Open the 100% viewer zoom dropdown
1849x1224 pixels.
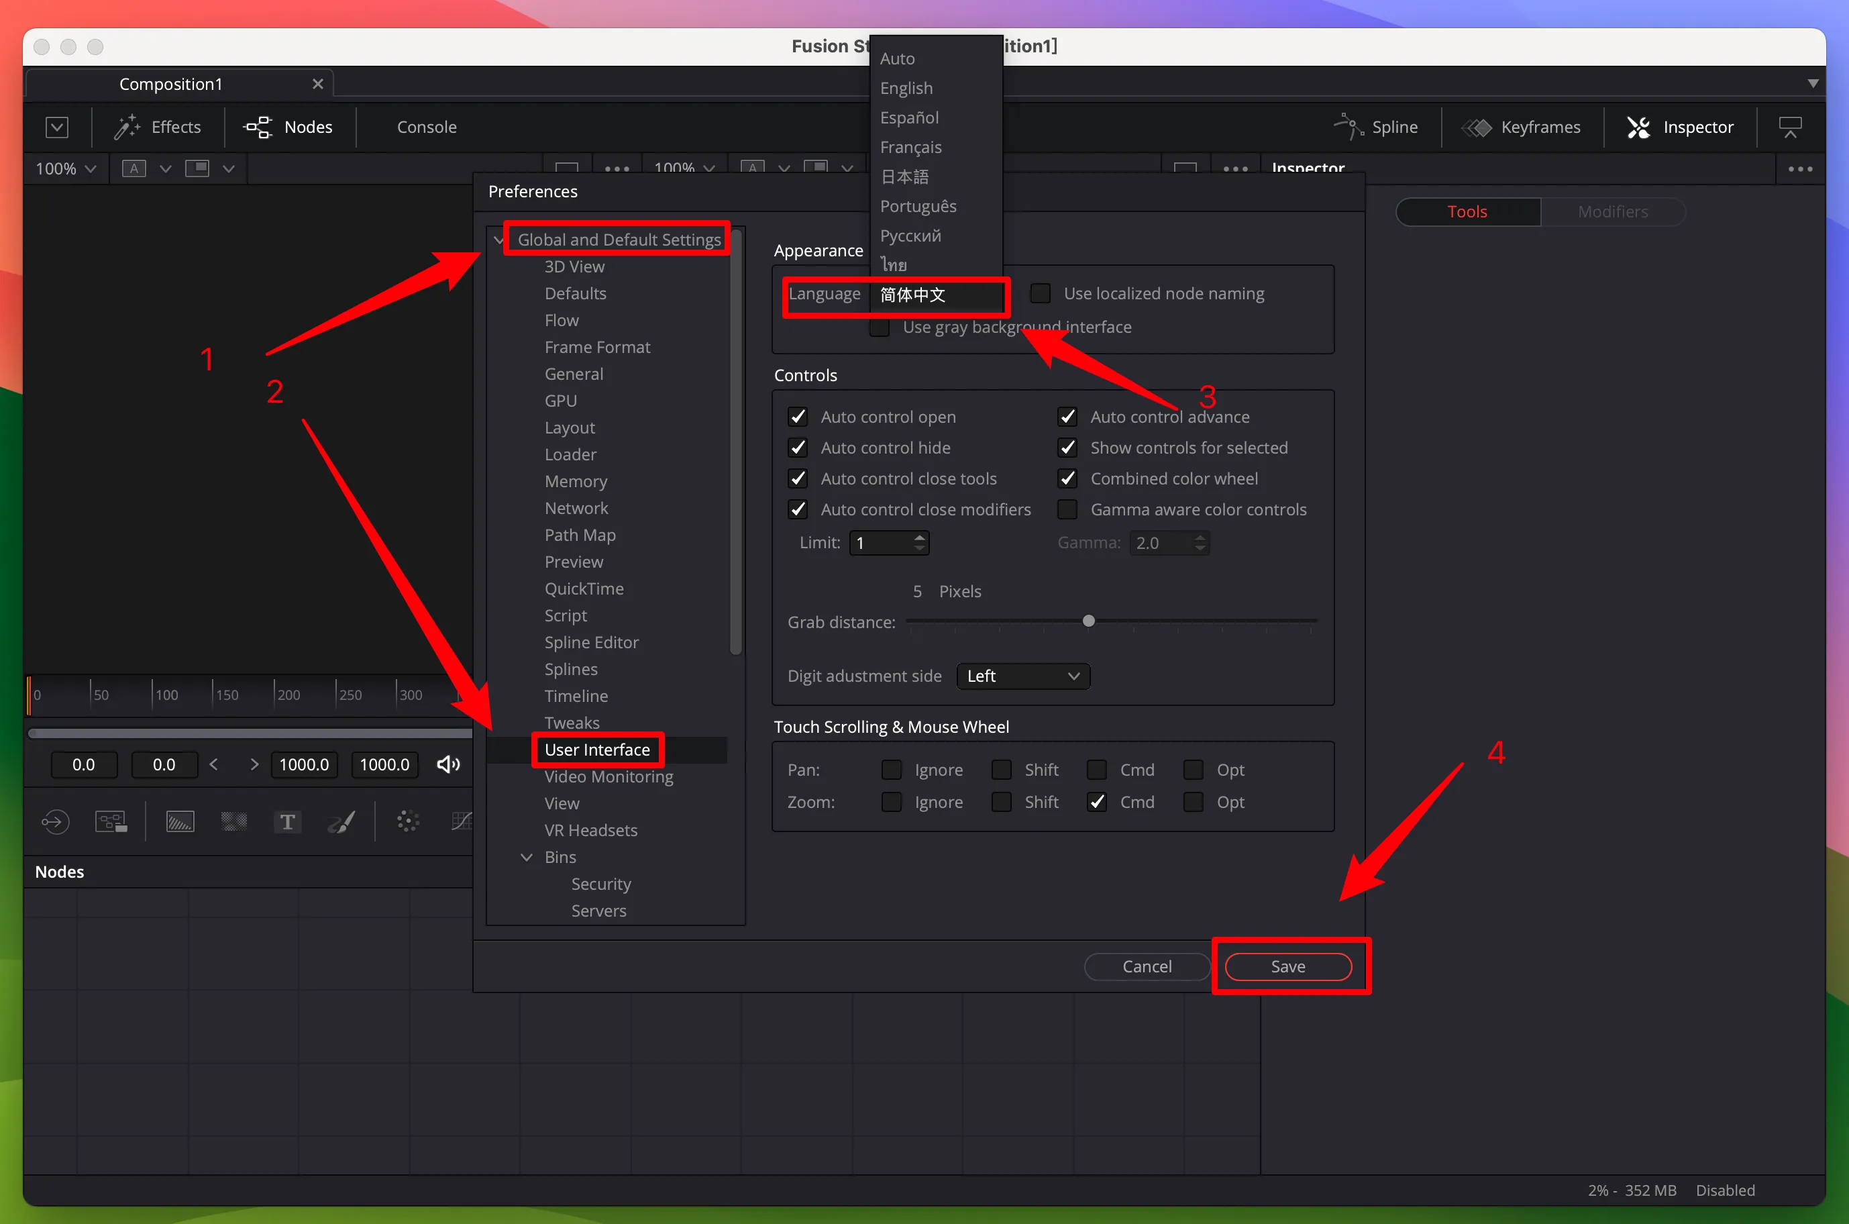click(66, 168)
